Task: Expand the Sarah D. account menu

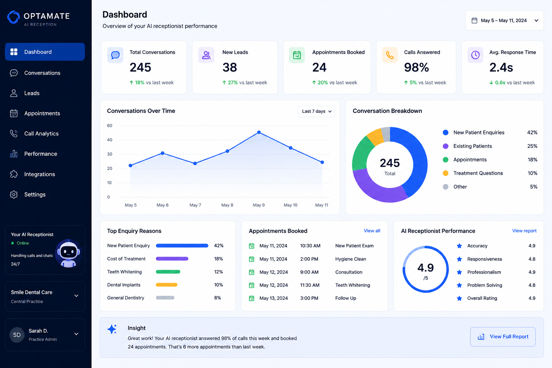Action: (45, 335)
